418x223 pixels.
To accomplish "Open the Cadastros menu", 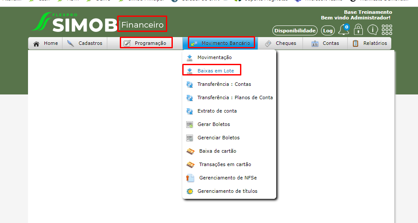I will click(x=85, y=43).
